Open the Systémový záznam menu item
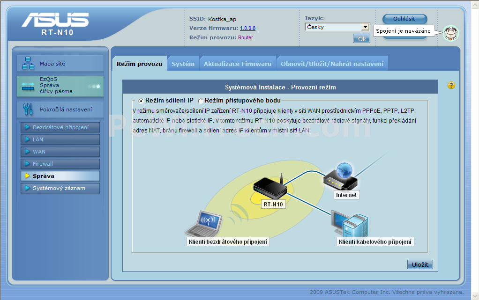Viewport: 479px width, 300px height. (60, 188)
